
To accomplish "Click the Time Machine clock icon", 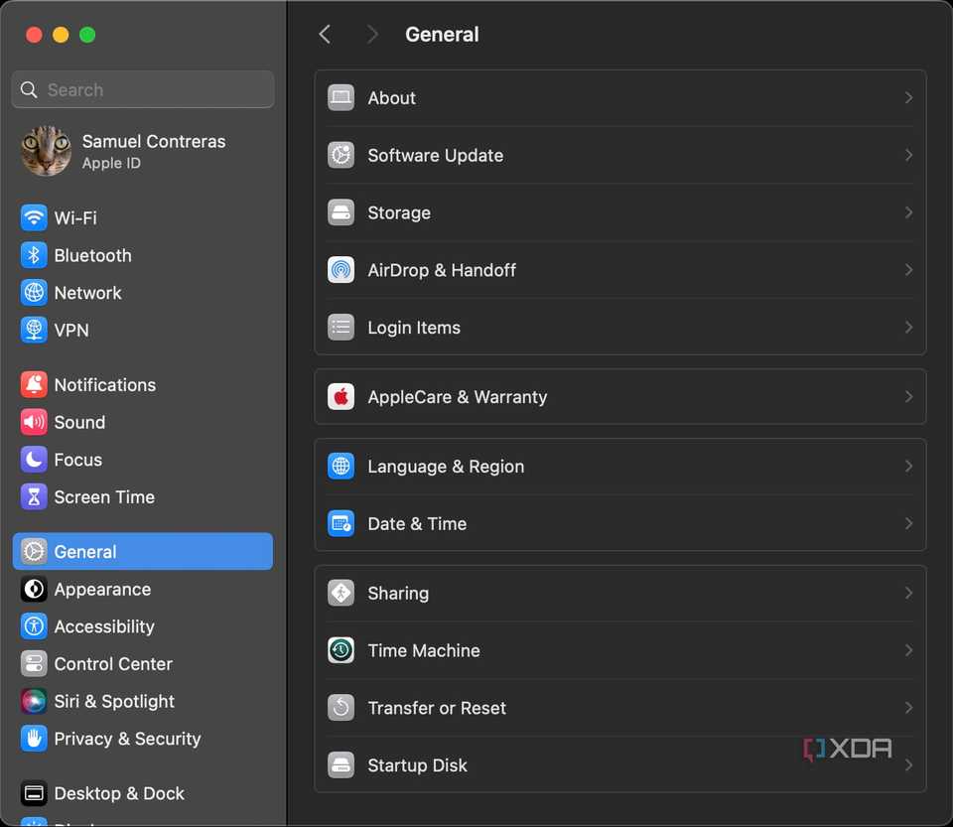I will point(340,650).
